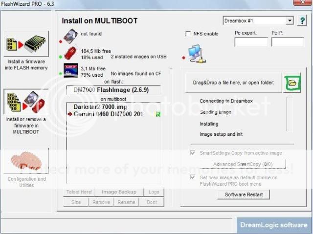The image size is (313, 234).
Task: Click 'Image setup and init' step text
Action: pyautogui.click(x=221, y=134)
